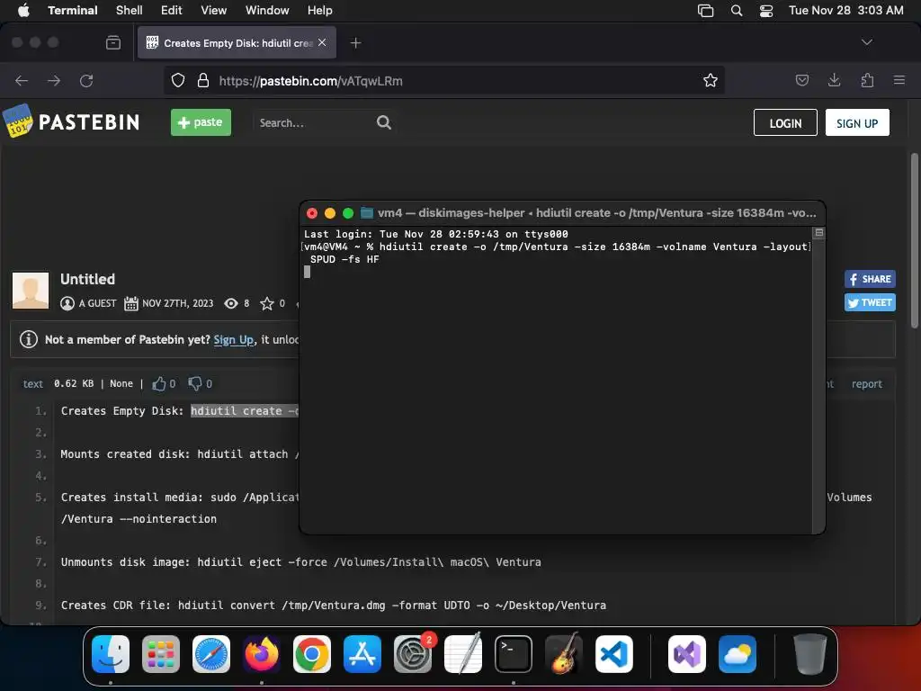Open the cloud weather app in Dock
Screen dimensions: 921x691
738,654
